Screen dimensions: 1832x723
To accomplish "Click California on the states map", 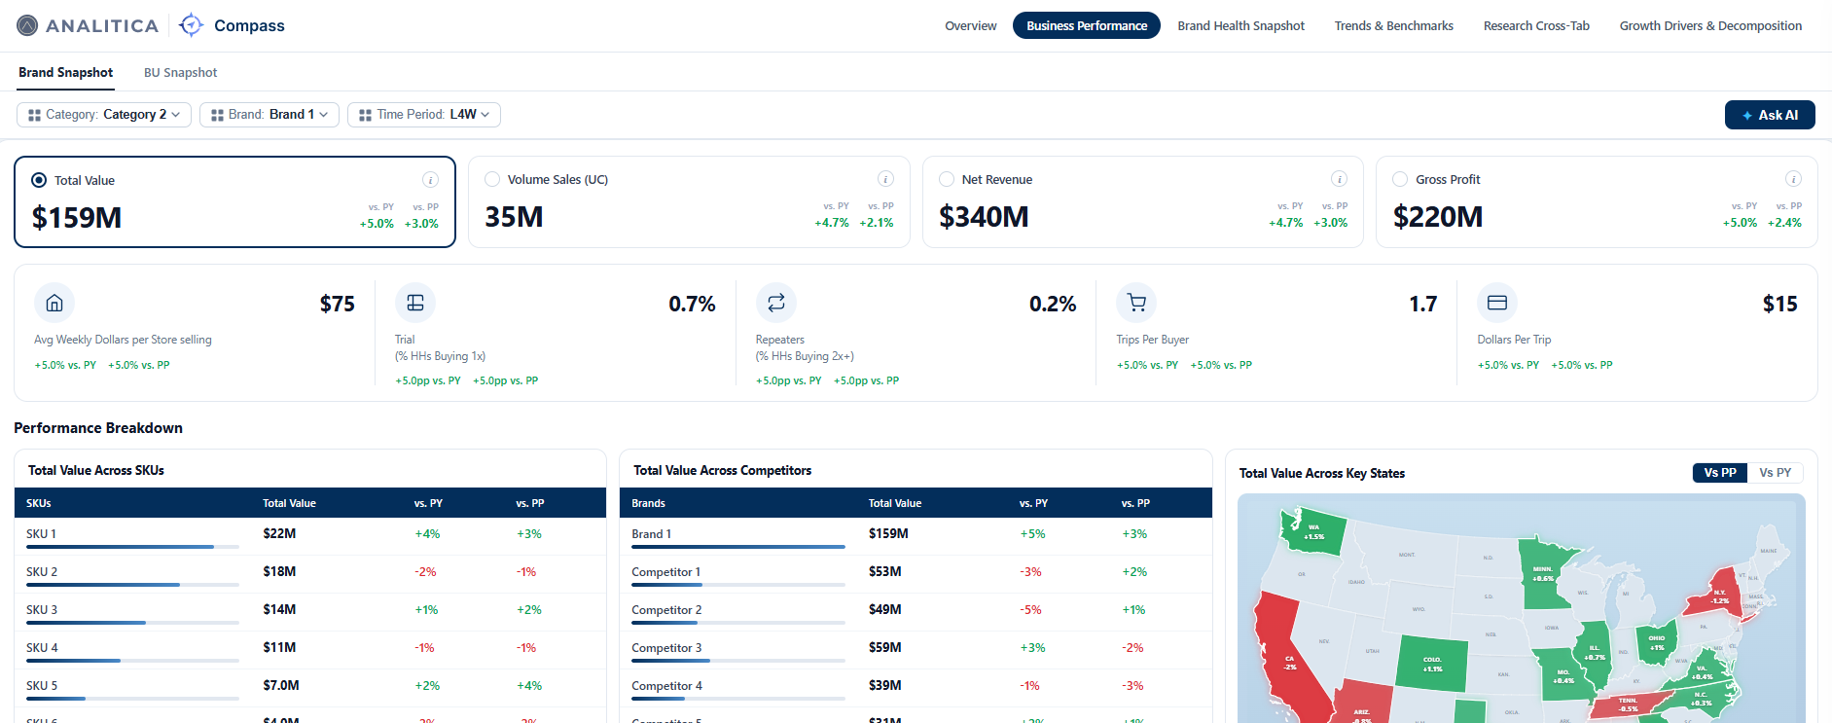I will (1286, 662).
